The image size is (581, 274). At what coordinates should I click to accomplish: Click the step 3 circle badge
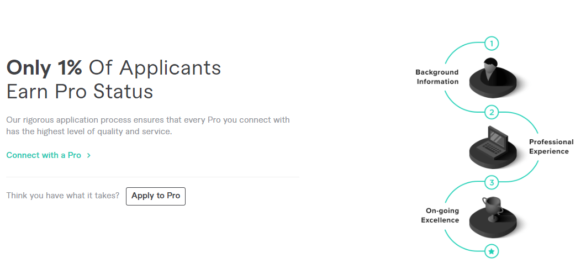[x=492, y=182]
